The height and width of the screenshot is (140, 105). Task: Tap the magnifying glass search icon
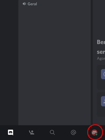pyautogui.click(x=52, y=132)
